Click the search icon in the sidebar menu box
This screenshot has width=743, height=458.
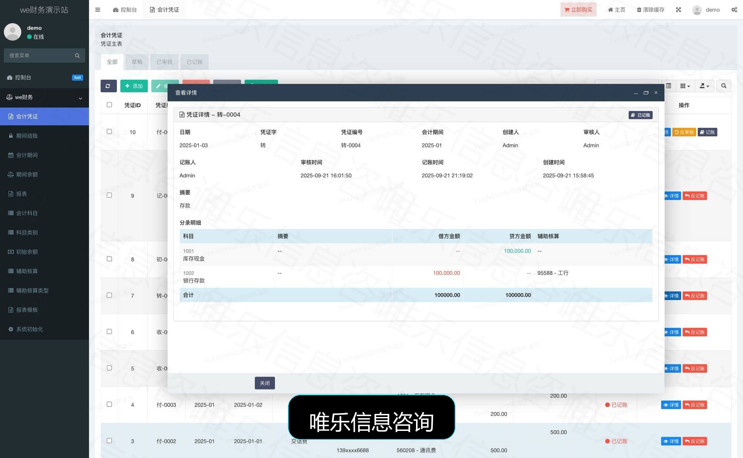[77, 56]
